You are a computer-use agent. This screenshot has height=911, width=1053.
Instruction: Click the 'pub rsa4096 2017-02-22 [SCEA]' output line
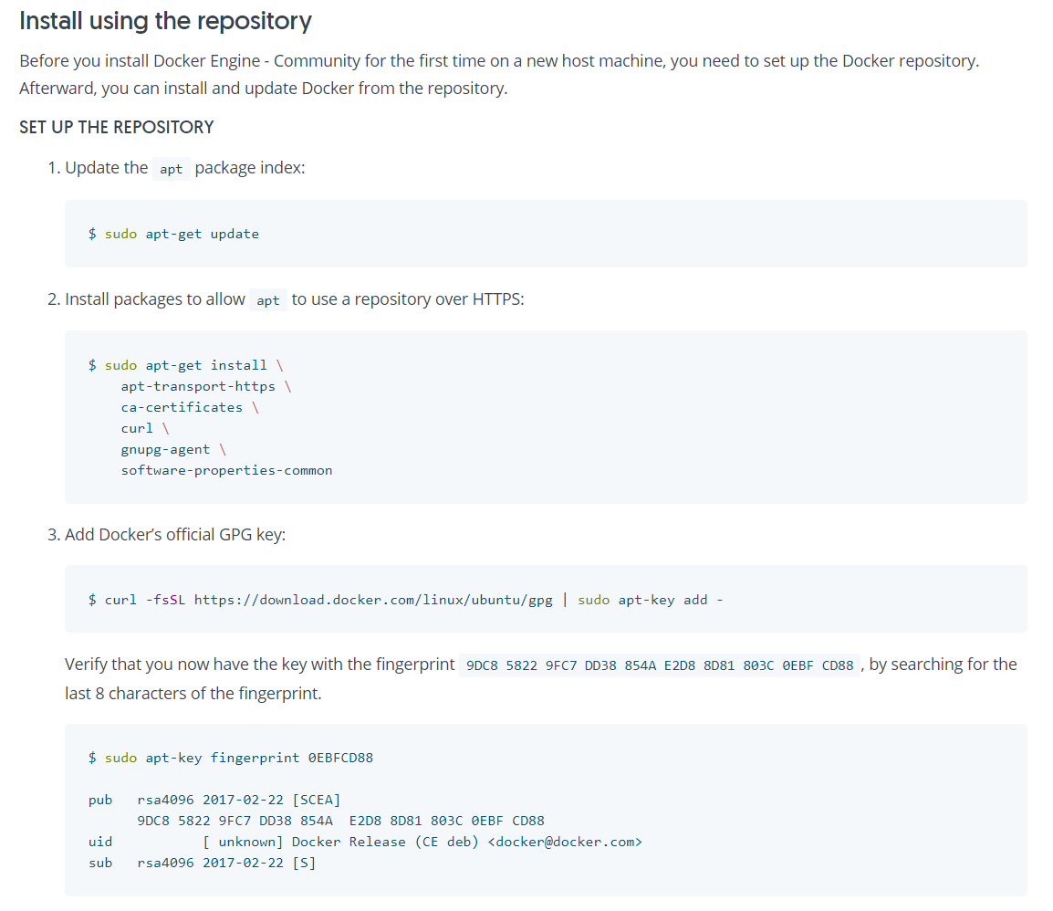214,800
